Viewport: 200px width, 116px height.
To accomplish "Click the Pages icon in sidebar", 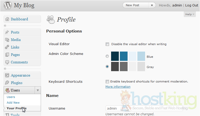I will click(x=7, y=55).
